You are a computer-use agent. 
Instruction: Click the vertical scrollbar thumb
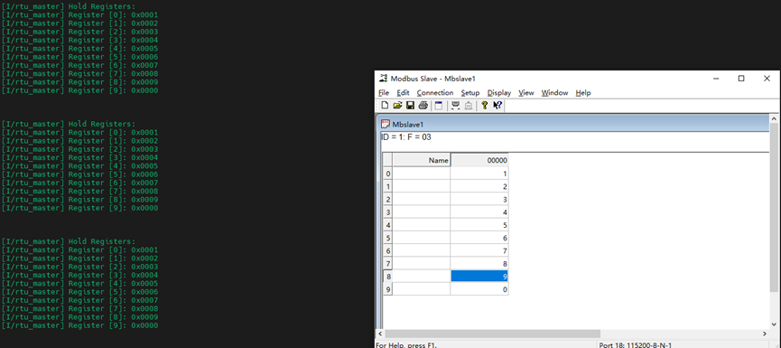[x=774, y=207]
